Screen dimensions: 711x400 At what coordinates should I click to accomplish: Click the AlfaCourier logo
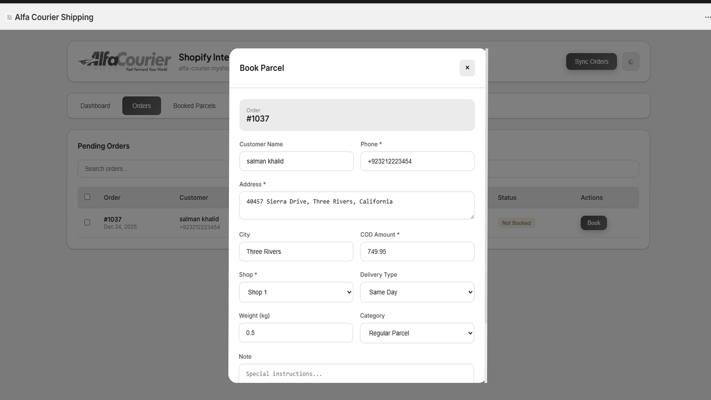pyautogui.click(x=125, y=61)
